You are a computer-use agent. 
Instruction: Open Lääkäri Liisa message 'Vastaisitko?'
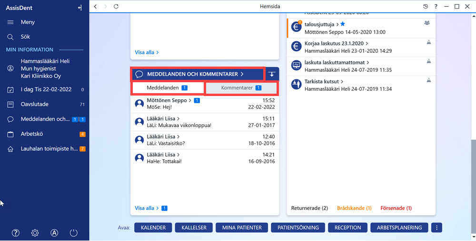click(x=205, y=140)
